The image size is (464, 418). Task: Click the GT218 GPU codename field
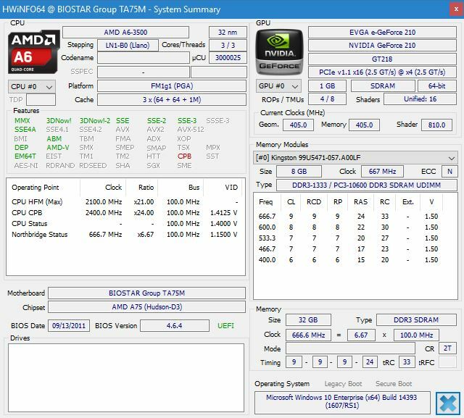tap(382, 59)
